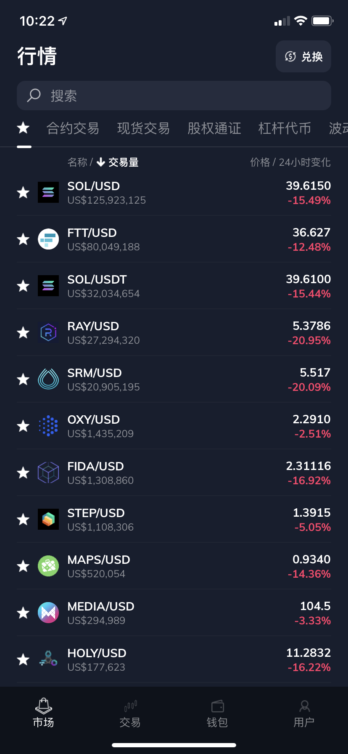Image resolution: width=348 pixels, height=754 pixels.
Task: Open the 用户 user profile icon
Action: [304, 706]
